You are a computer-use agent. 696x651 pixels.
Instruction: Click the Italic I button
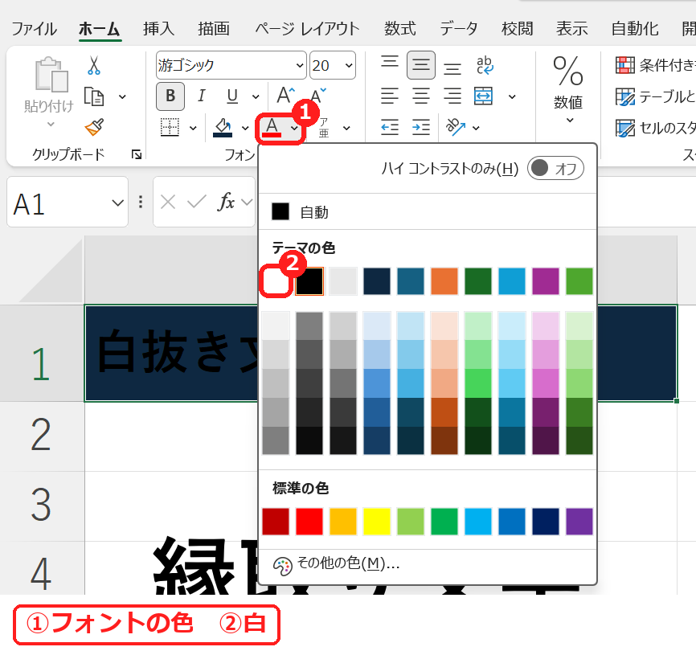pyautogui.click(x=202, y=96)
